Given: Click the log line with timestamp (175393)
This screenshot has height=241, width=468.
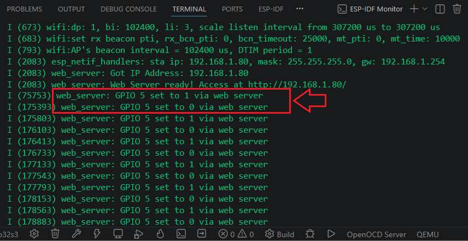Looking at the screenshot, I should coord(137,107).
